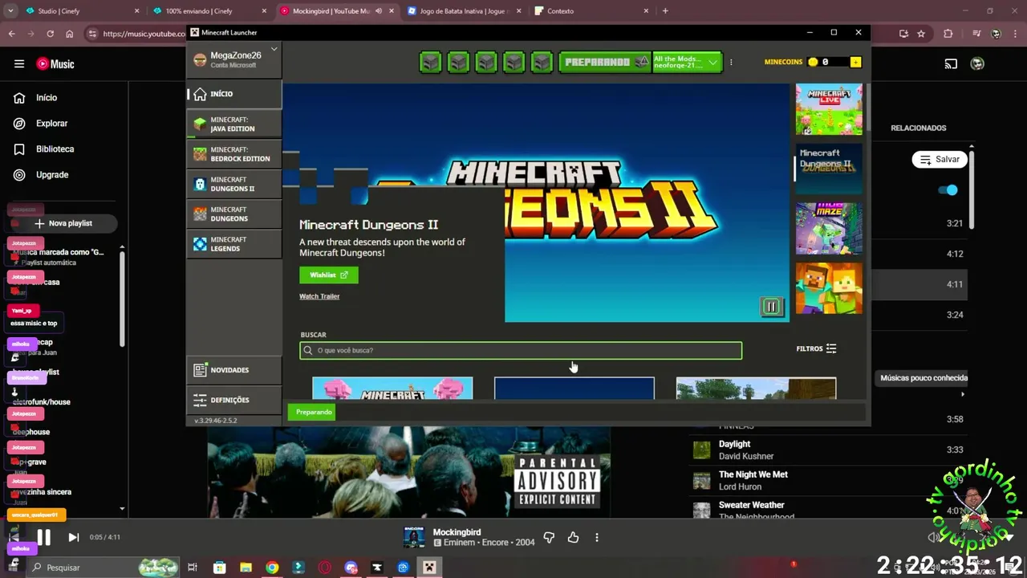The image size is (1027, 578).
Task: Switch to the Contexto browser tab
Action: [592, 11]
